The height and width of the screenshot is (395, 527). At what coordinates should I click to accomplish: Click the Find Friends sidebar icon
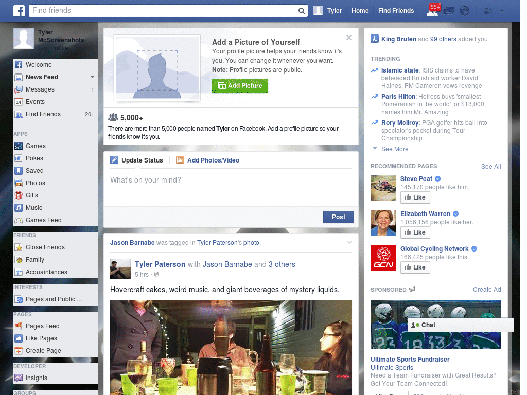[19, 114]
